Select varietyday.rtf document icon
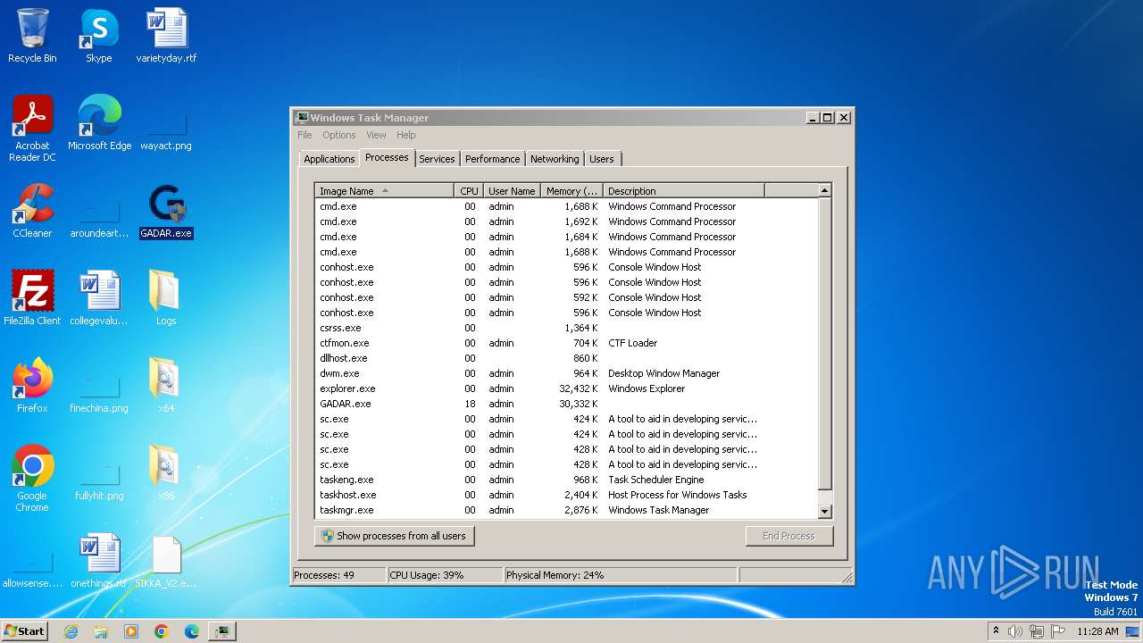The image size is (1143, 643). [x=166, y=36]
